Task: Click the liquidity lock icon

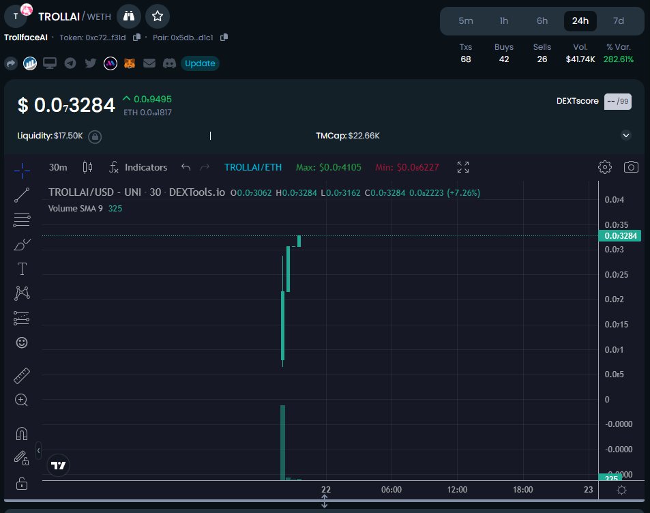Action: (x=95, y=136)
